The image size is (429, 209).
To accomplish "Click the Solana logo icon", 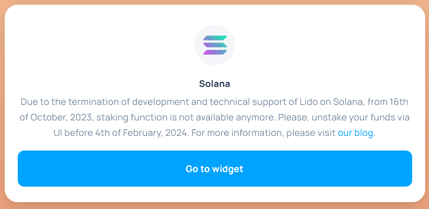I will point(215,45).
